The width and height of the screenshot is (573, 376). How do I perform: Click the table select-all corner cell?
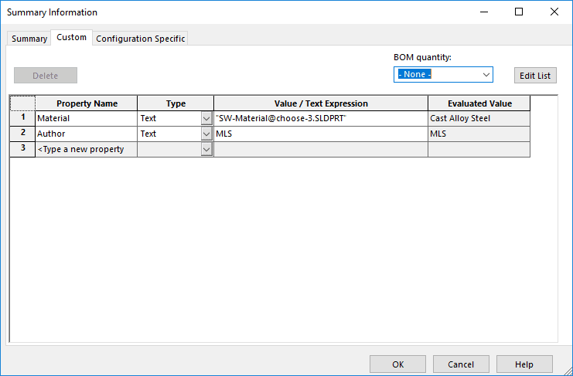pyautogui.click(x=22, y=103)
